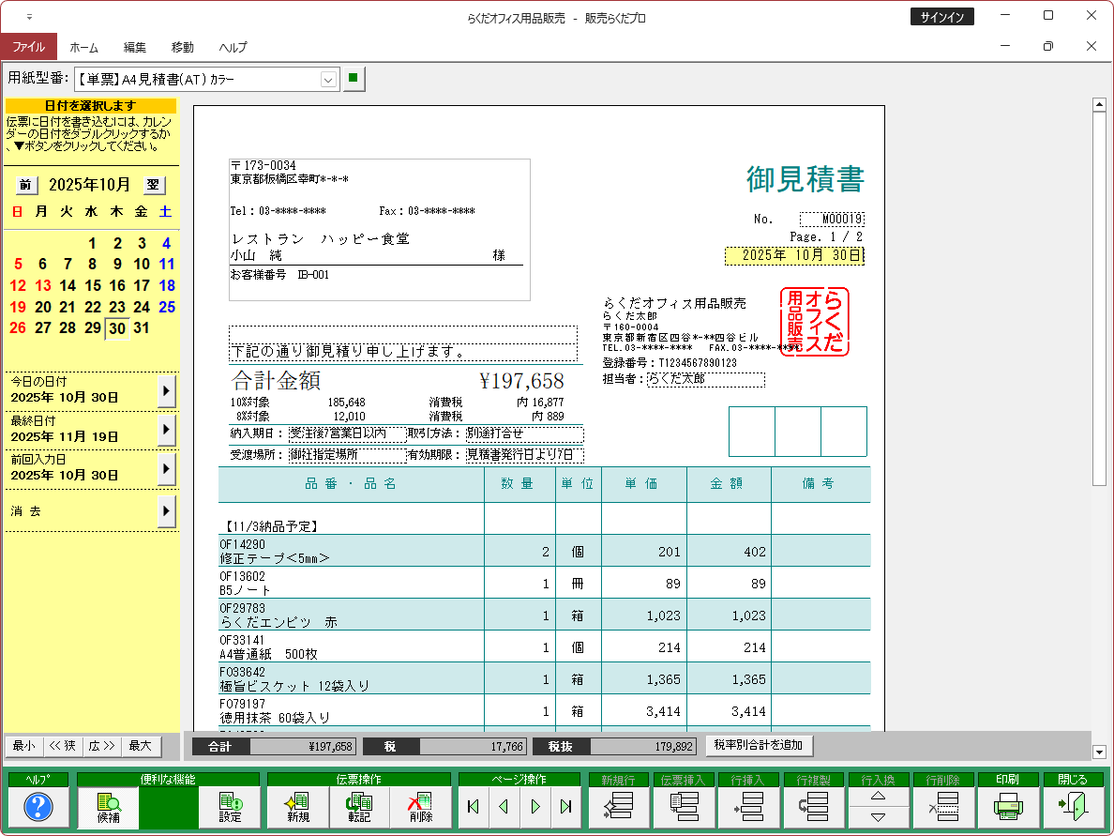Screen dimensions: 1114x836
Task: Click the estimate date field 2025年10月30日
Action: (x=794, y=255)
